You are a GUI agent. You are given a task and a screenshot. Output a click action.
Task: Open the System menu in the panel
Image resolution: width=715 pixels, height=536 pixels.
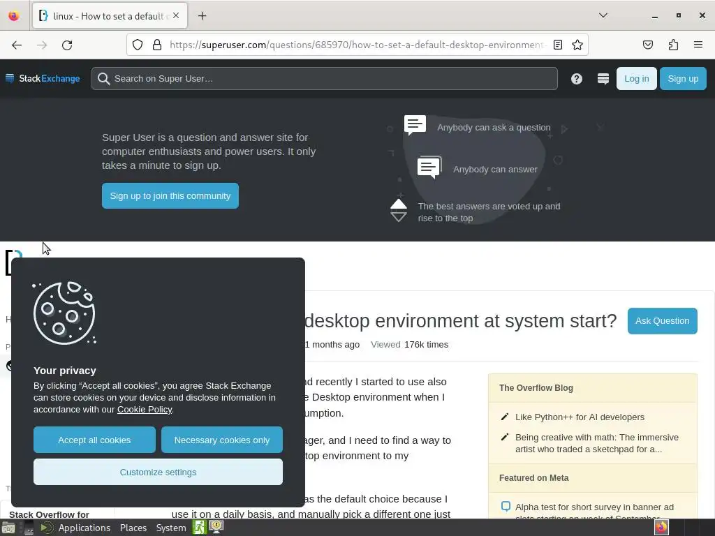171,528
